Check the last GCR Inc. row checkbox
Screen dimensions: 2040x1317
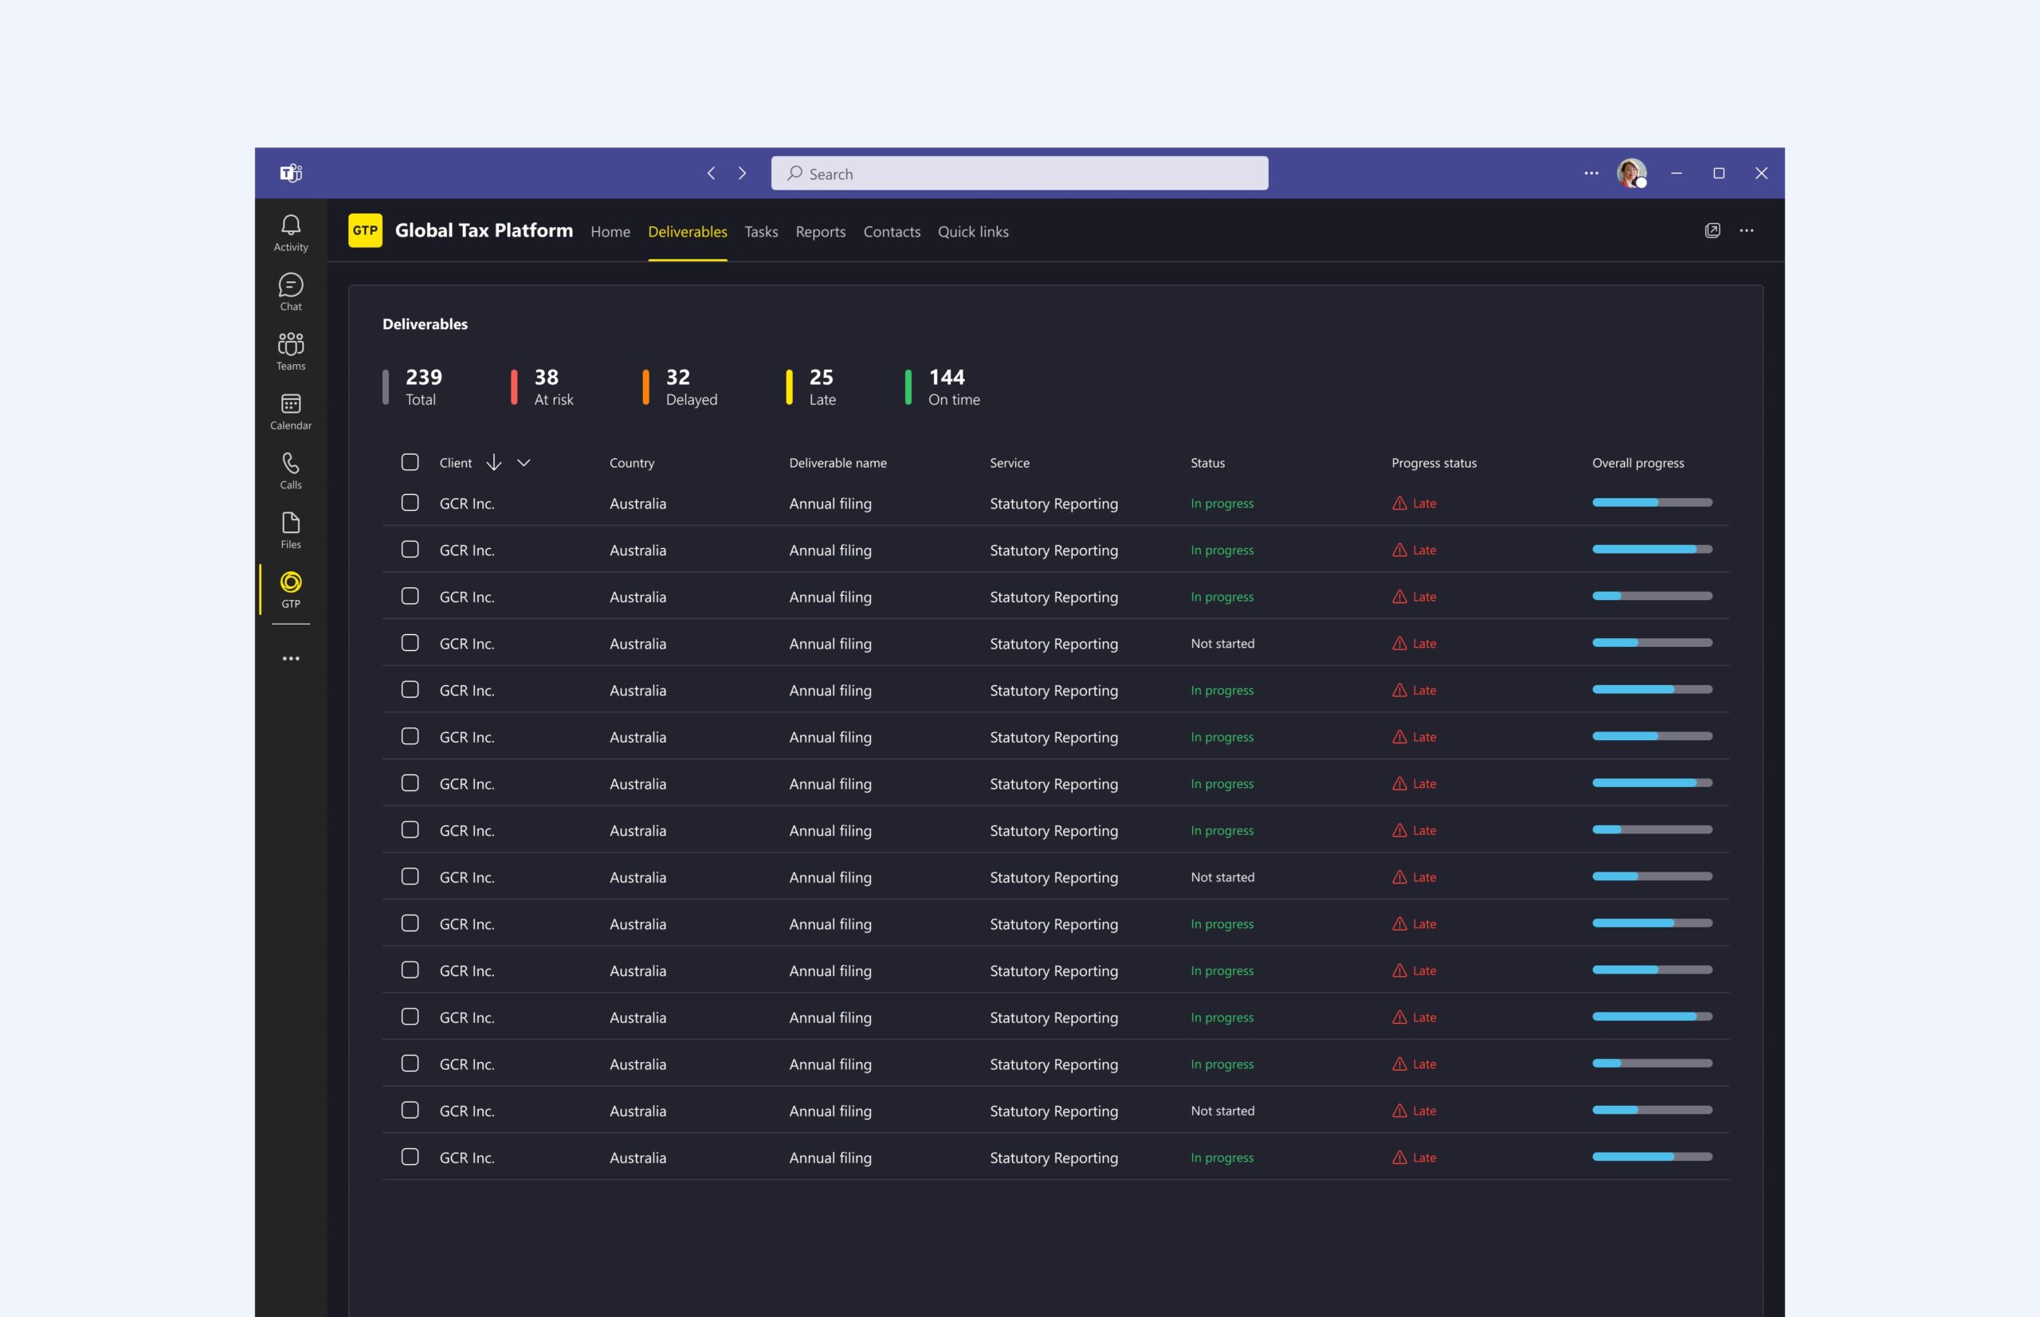click(x=410, y=1157)
